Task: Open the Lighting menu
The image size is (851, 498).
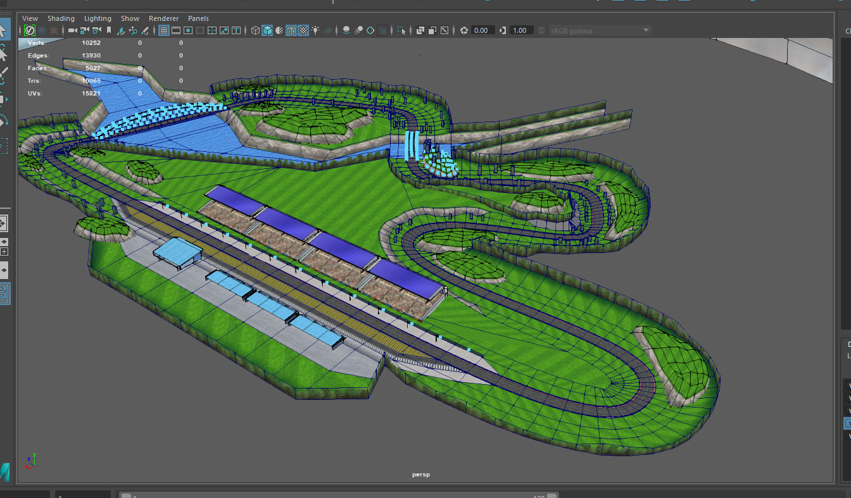Action: coord(98,18)
